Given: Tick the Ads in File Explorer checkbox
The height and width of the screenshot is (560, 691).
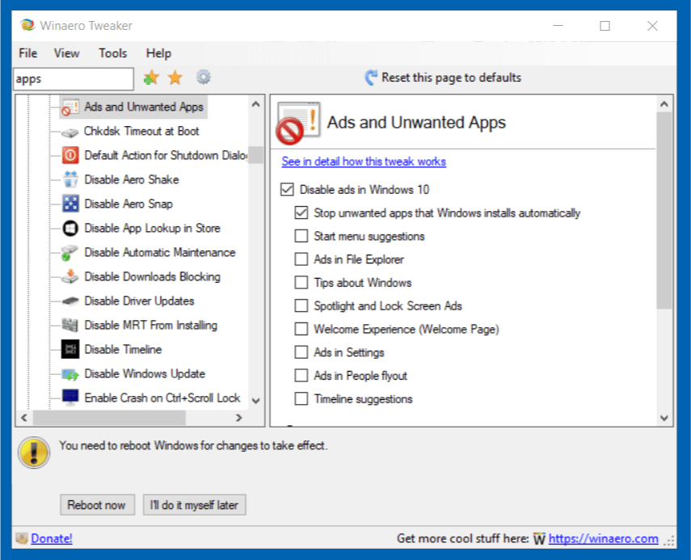Looking at the screenshot, I should point(301,259).
